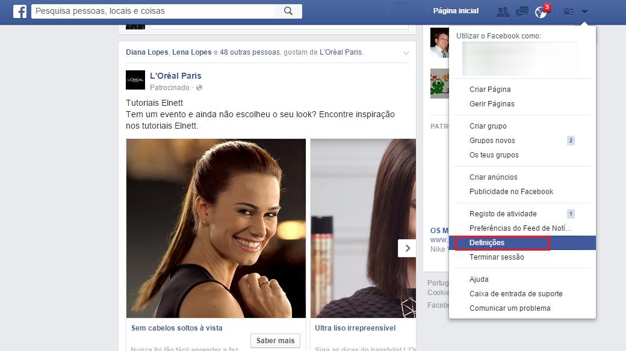This screenshot has height=351, width=626.
Task: Click next arrow on ad carousel
Action: (x=408, y=248)
